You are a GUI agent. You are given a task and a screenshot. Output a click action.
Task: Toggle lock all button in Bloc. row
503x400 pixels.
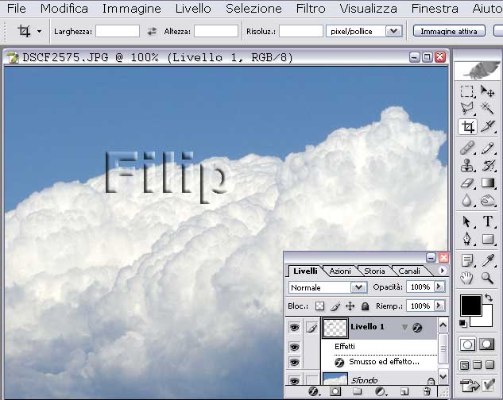[365, 306]
